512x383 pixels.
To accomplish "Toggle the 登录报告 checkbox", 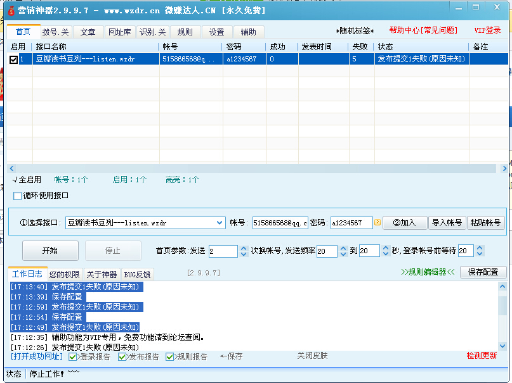I will tap(73, 356).
